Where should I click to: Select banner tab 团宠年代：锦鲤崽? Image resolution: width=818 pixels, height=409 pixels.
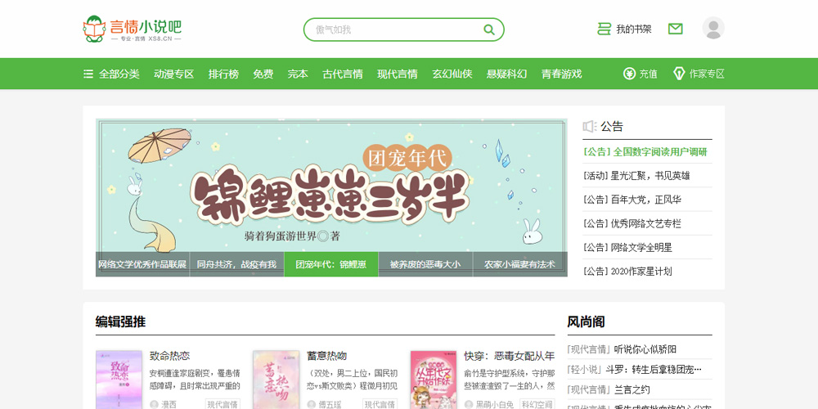tap(331, 264)
